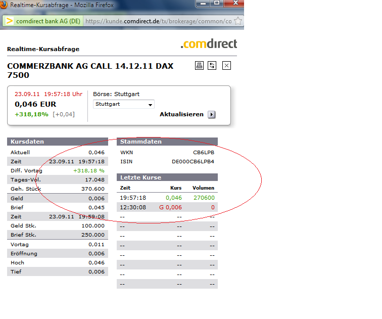382x319 pixels.
Task: Click Geh. Stück value 370.600
Action: [93, 189]
